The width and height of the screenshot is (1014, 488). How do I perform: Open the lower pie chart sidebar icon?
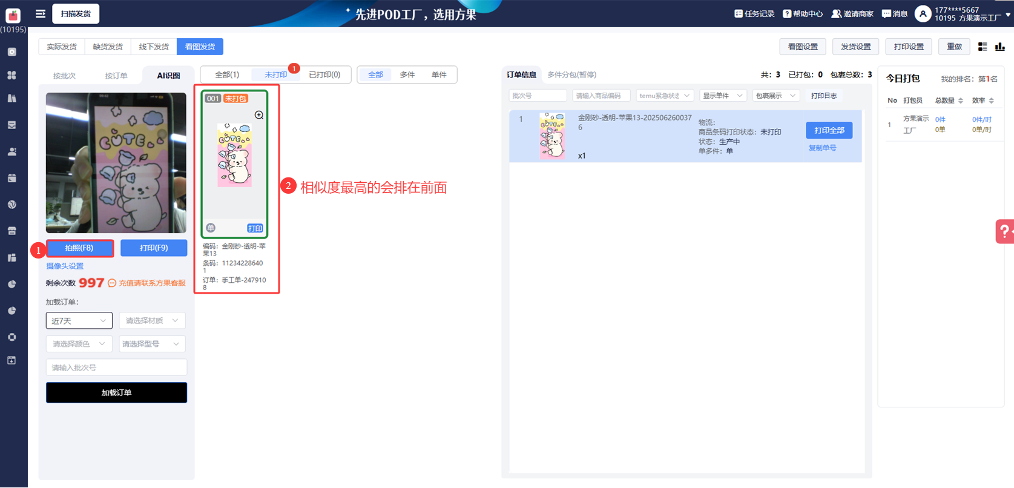(x=12, y=311)
